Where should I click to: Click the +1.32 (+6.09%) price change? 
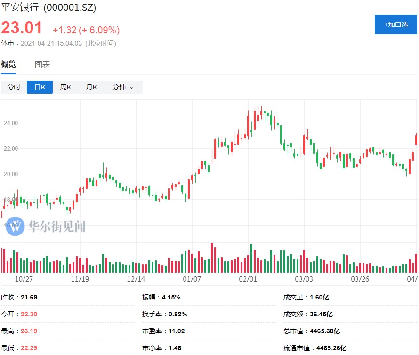pos(86,30)
